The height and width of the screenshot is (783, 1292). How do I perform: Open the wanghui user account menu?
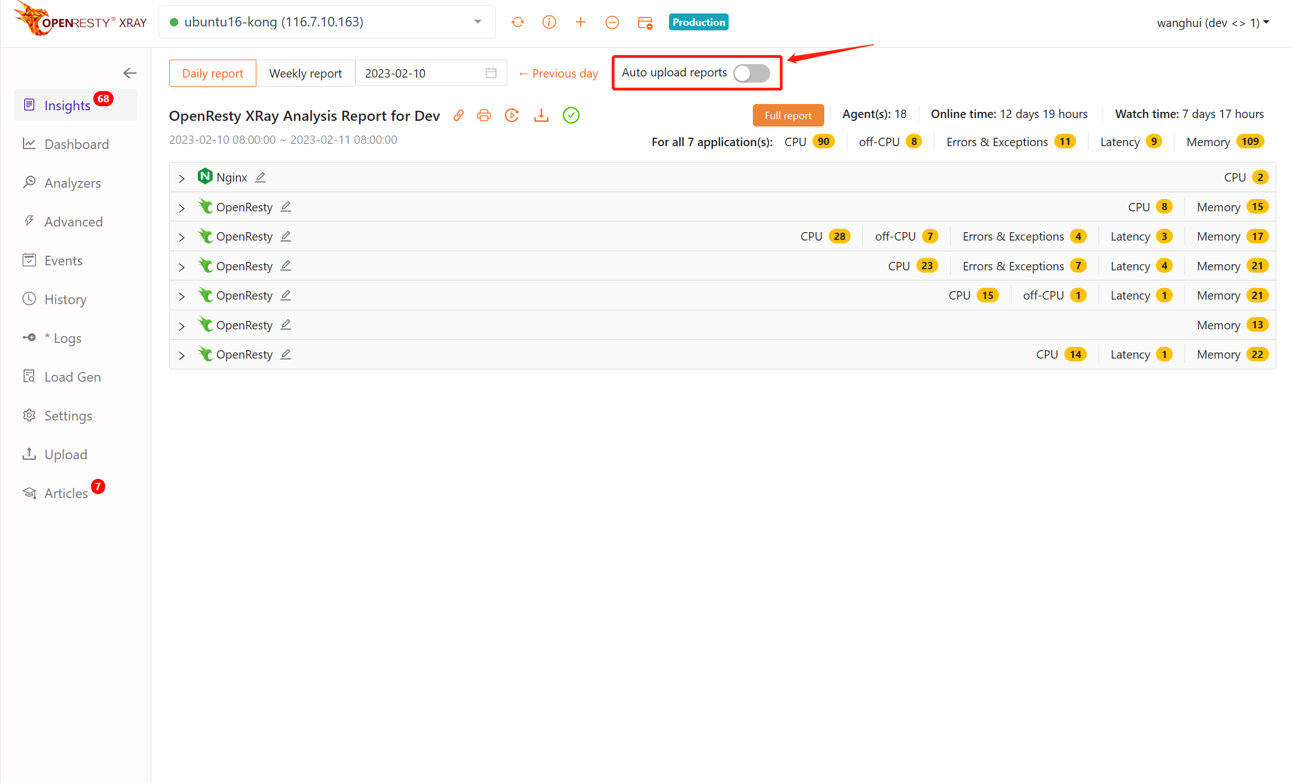pos(1213,22)
